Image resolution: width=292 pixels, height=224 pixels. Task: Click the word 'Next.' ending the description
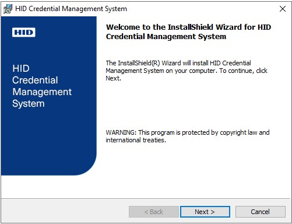(114, 78)
